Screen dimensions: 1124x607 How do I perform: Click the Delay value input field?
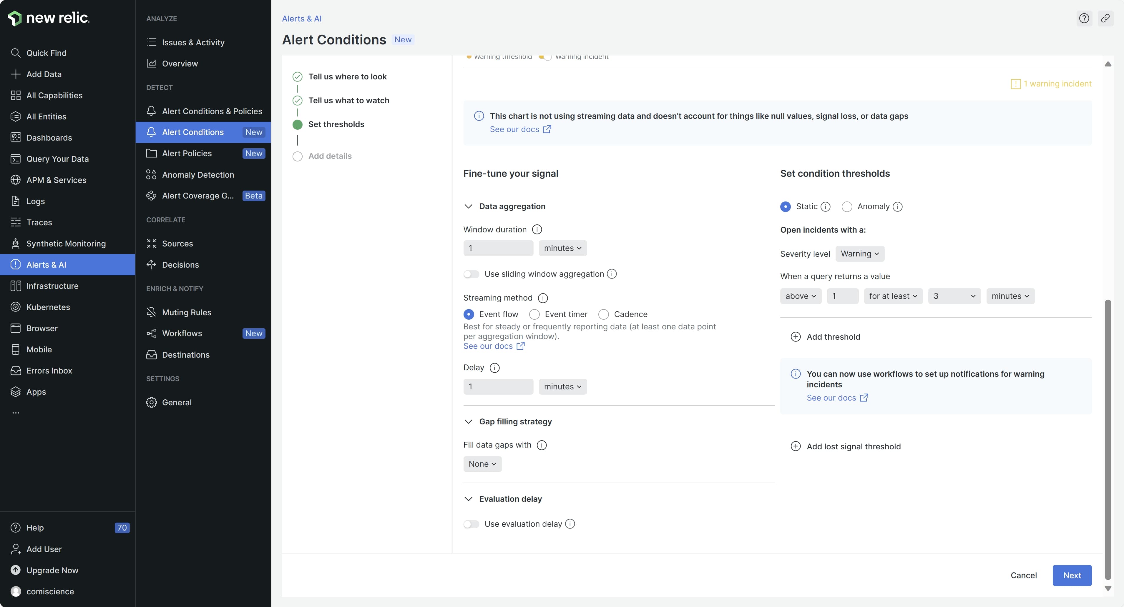(x=498, y=387)
